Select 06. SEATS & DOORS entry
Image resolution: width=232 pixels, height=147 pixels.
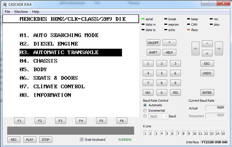[49, 78]
